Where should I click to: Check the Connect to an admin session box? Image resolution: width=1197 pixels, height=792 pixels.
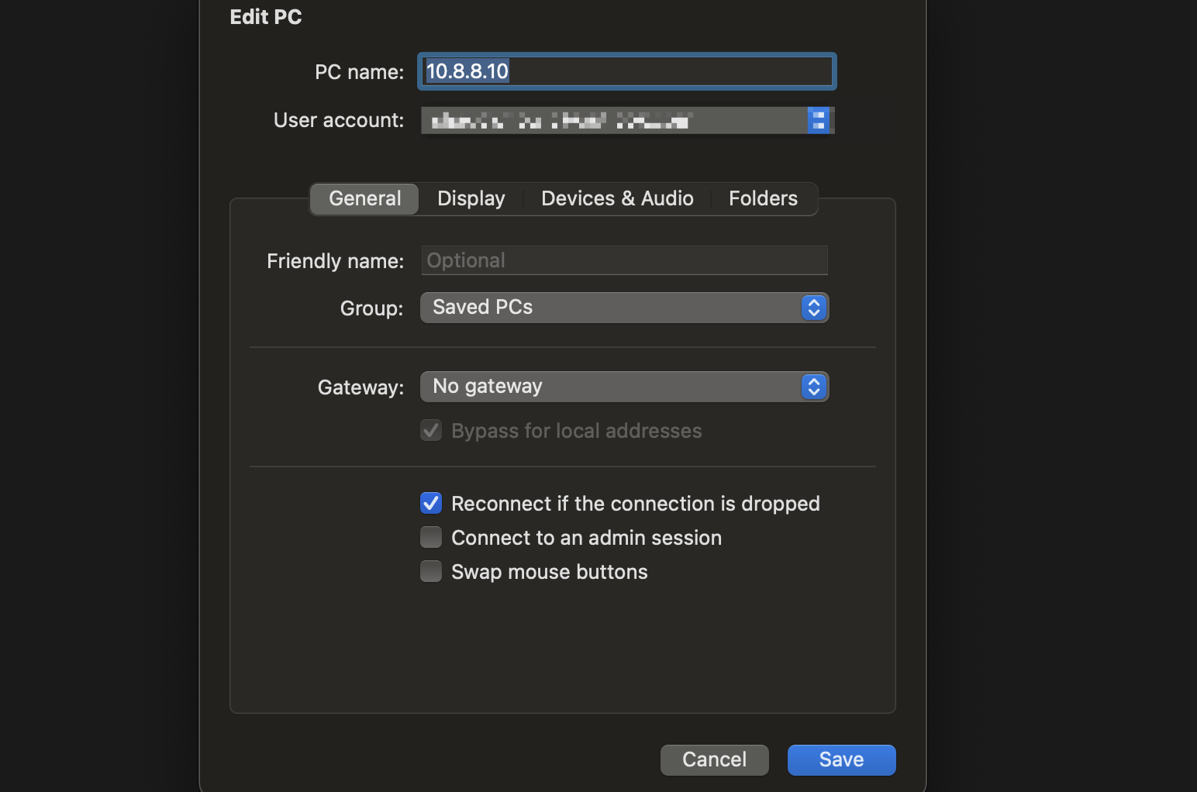(x=431, y=538)
